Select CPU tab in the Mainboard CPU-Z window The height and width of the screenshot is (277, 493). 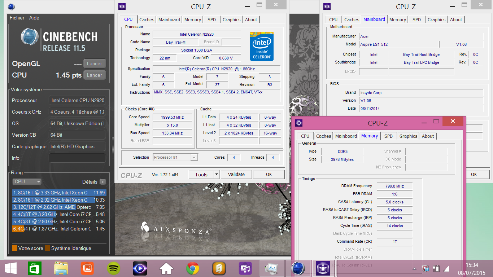pos(333,20)
